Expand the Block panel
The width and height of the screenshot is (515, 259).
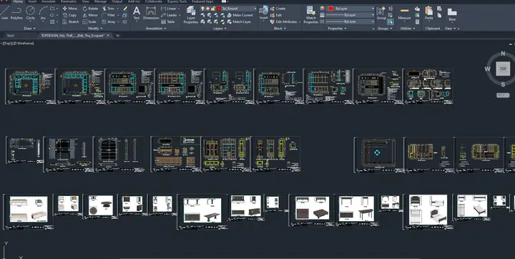click(x=280, y=29)
